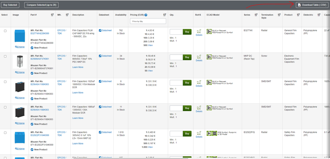Viewport: 330px width, 159px height.
Task: Sort by Mfr. column
Action: point(67,15)
